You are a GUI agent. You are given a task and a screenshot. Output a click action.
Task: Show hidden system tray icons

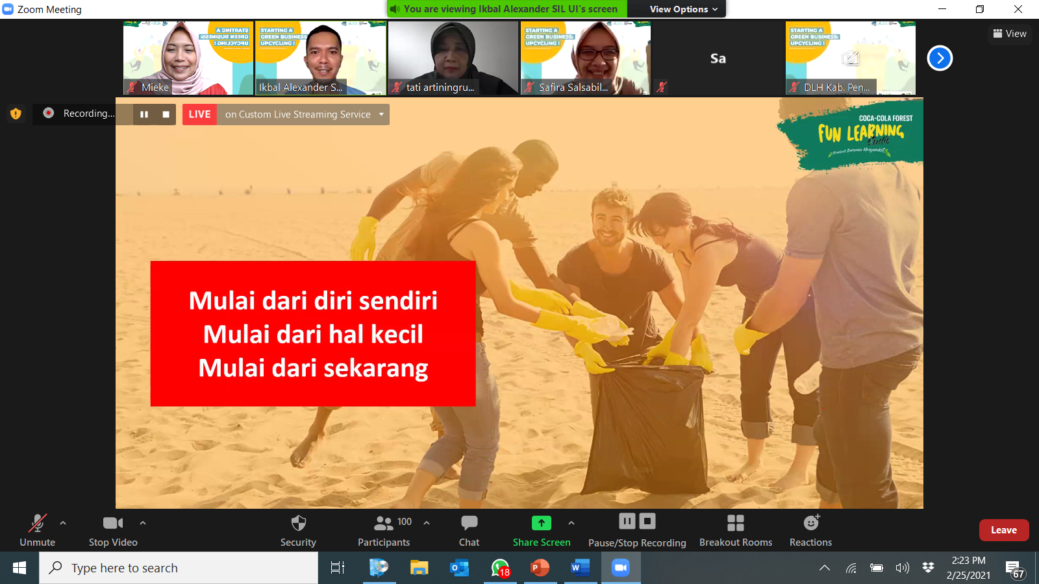(825, 568)
